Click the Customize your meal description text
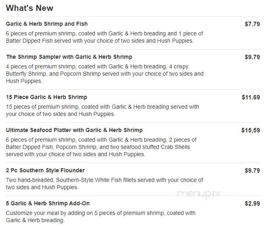This screenshot has height=227, width=271. point(100,217)
